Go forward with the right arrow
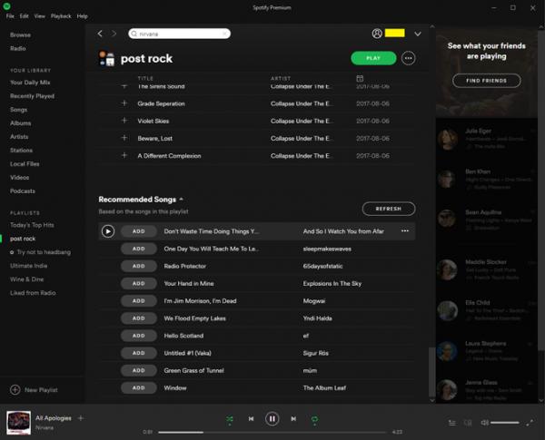 [x=114, y=34]
